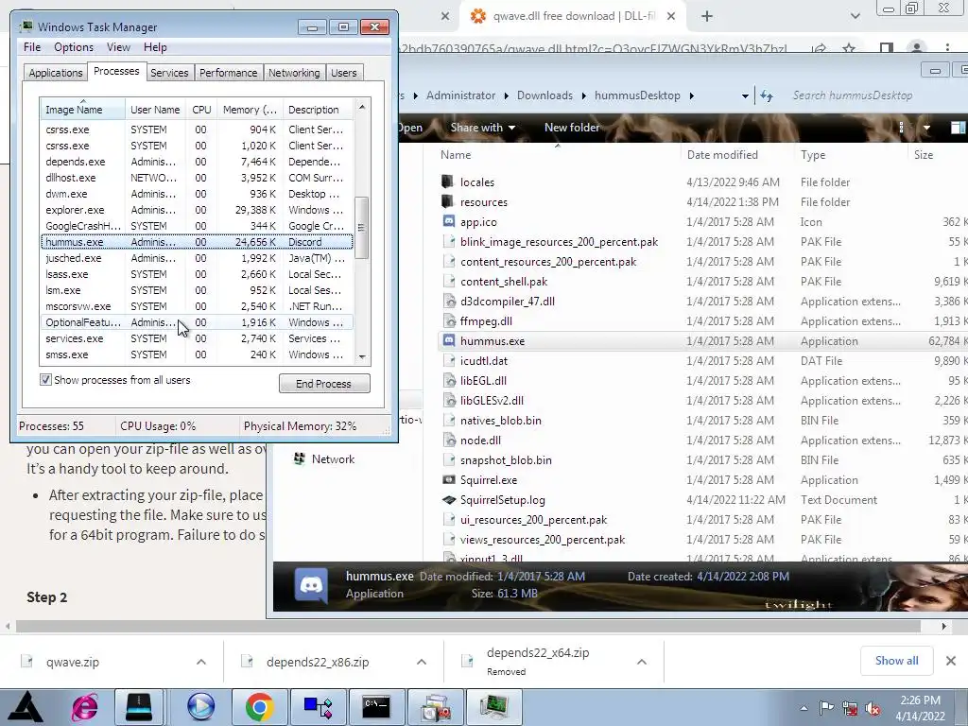968x726 pixels.
Task: Switch to Dependency Walker on taskbar
Action: (x=319, y=707)
